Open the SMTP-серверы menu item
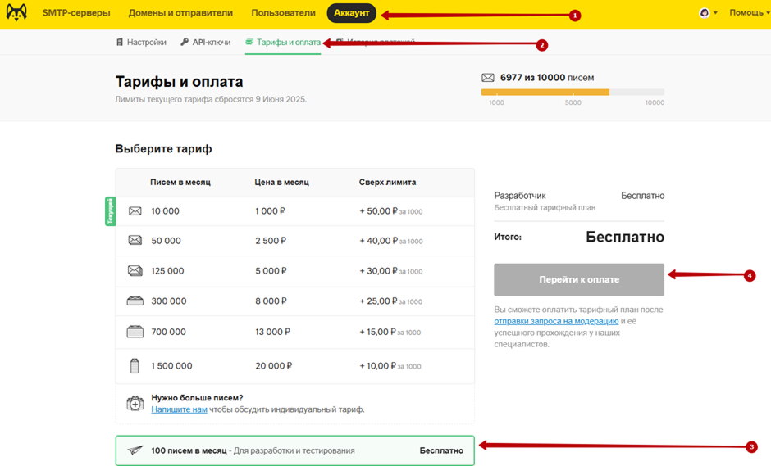The width and height of the screenshot is (771, 466). pyautogui.click(x=75, y=13)
